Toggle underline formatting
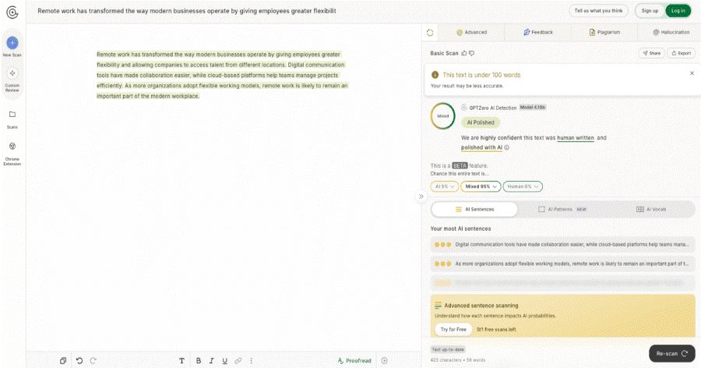This screenshot has width=701, height=368. pyautogui.click(x=225, y=360)
